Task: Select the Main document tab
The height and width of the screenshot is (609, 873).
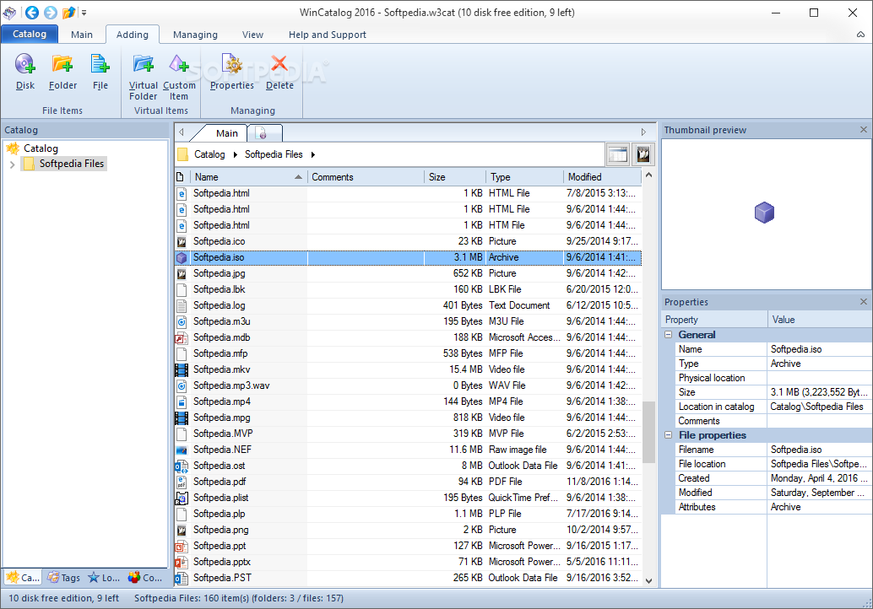Action: [226, 133]
